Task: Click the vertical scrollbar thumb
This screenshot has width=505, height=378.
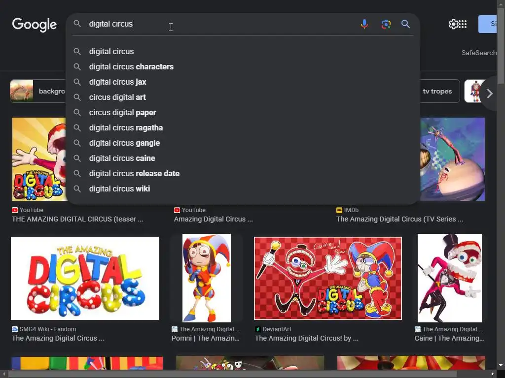Action: (x=501, y=45)
